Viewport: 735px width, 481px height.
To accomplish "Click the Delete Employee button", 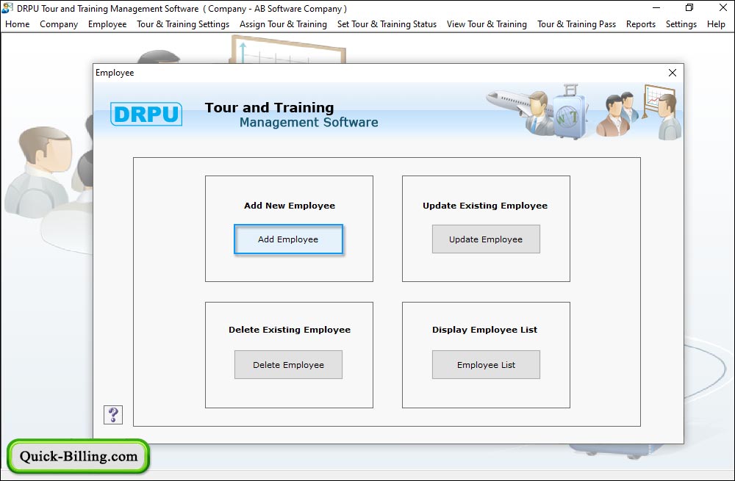I will coord(288,365).
